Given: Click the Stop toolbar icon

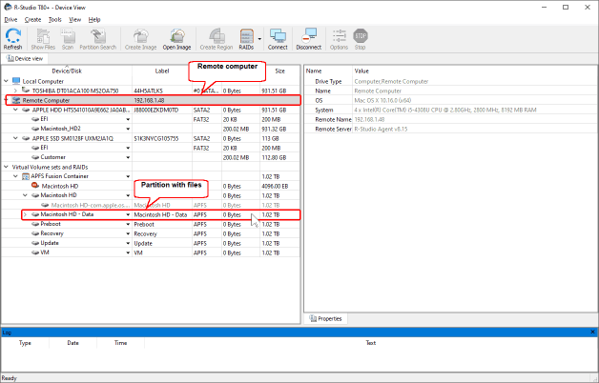Looking at the screenshot, I should (361, 39).
